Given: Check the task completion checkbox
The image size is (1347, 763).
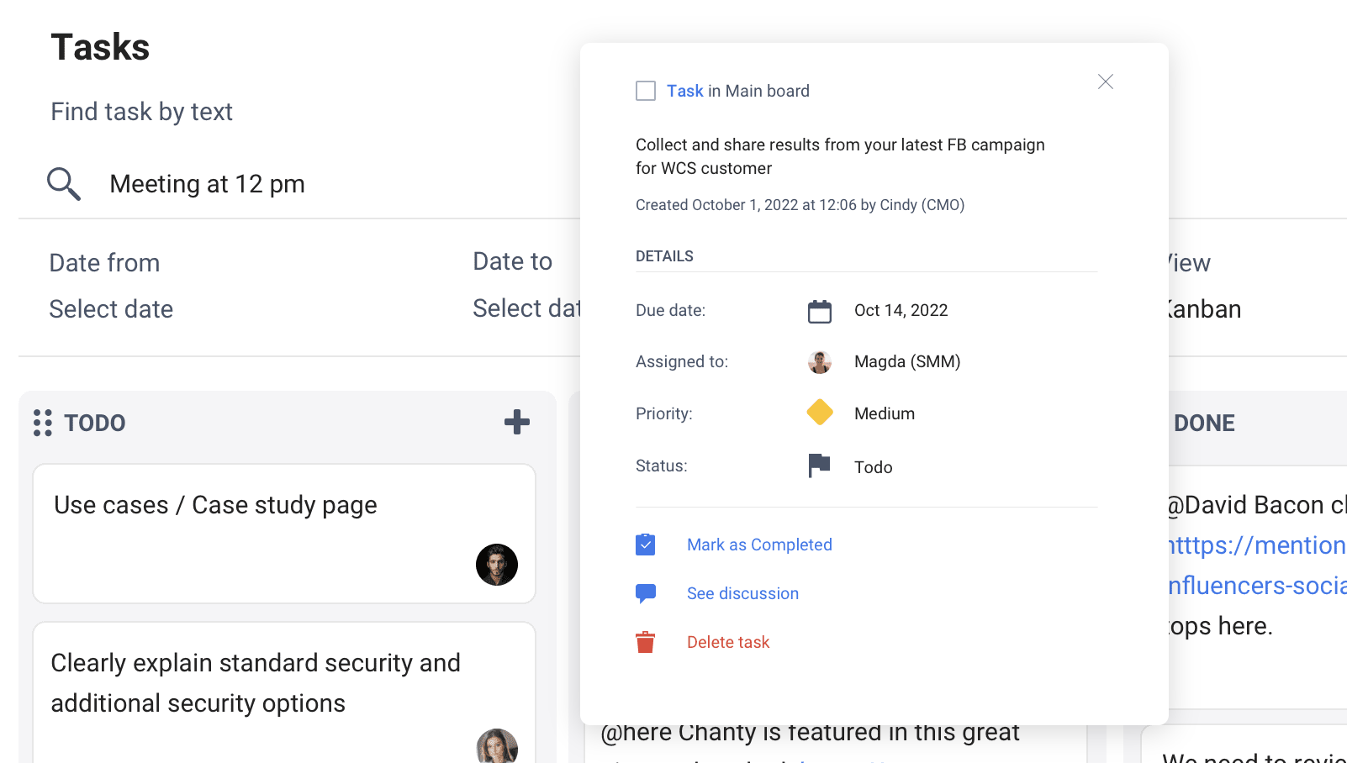Looking at the screenshot, I should 646,91.
